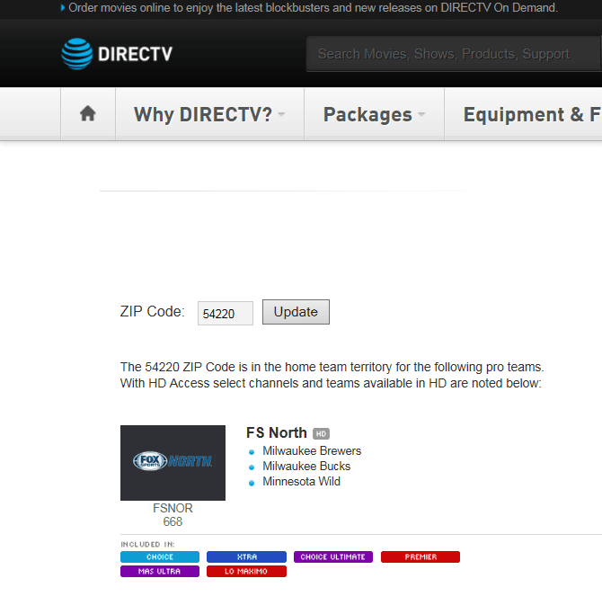Go to the home page icon
This screenshot has width=602, height=614.
point(88,114)
